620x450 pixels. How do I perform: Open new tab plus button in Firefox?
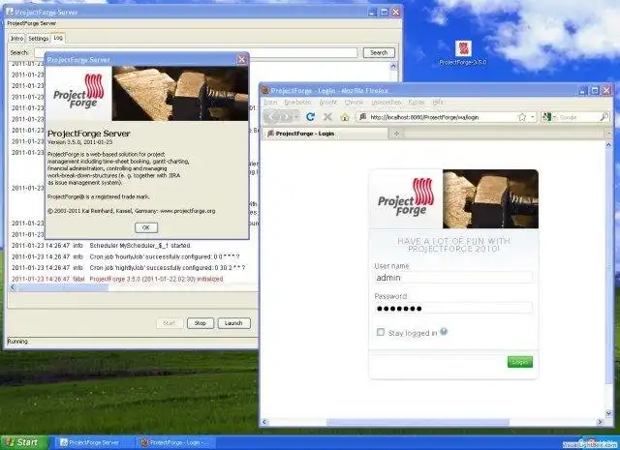point(396,134)
